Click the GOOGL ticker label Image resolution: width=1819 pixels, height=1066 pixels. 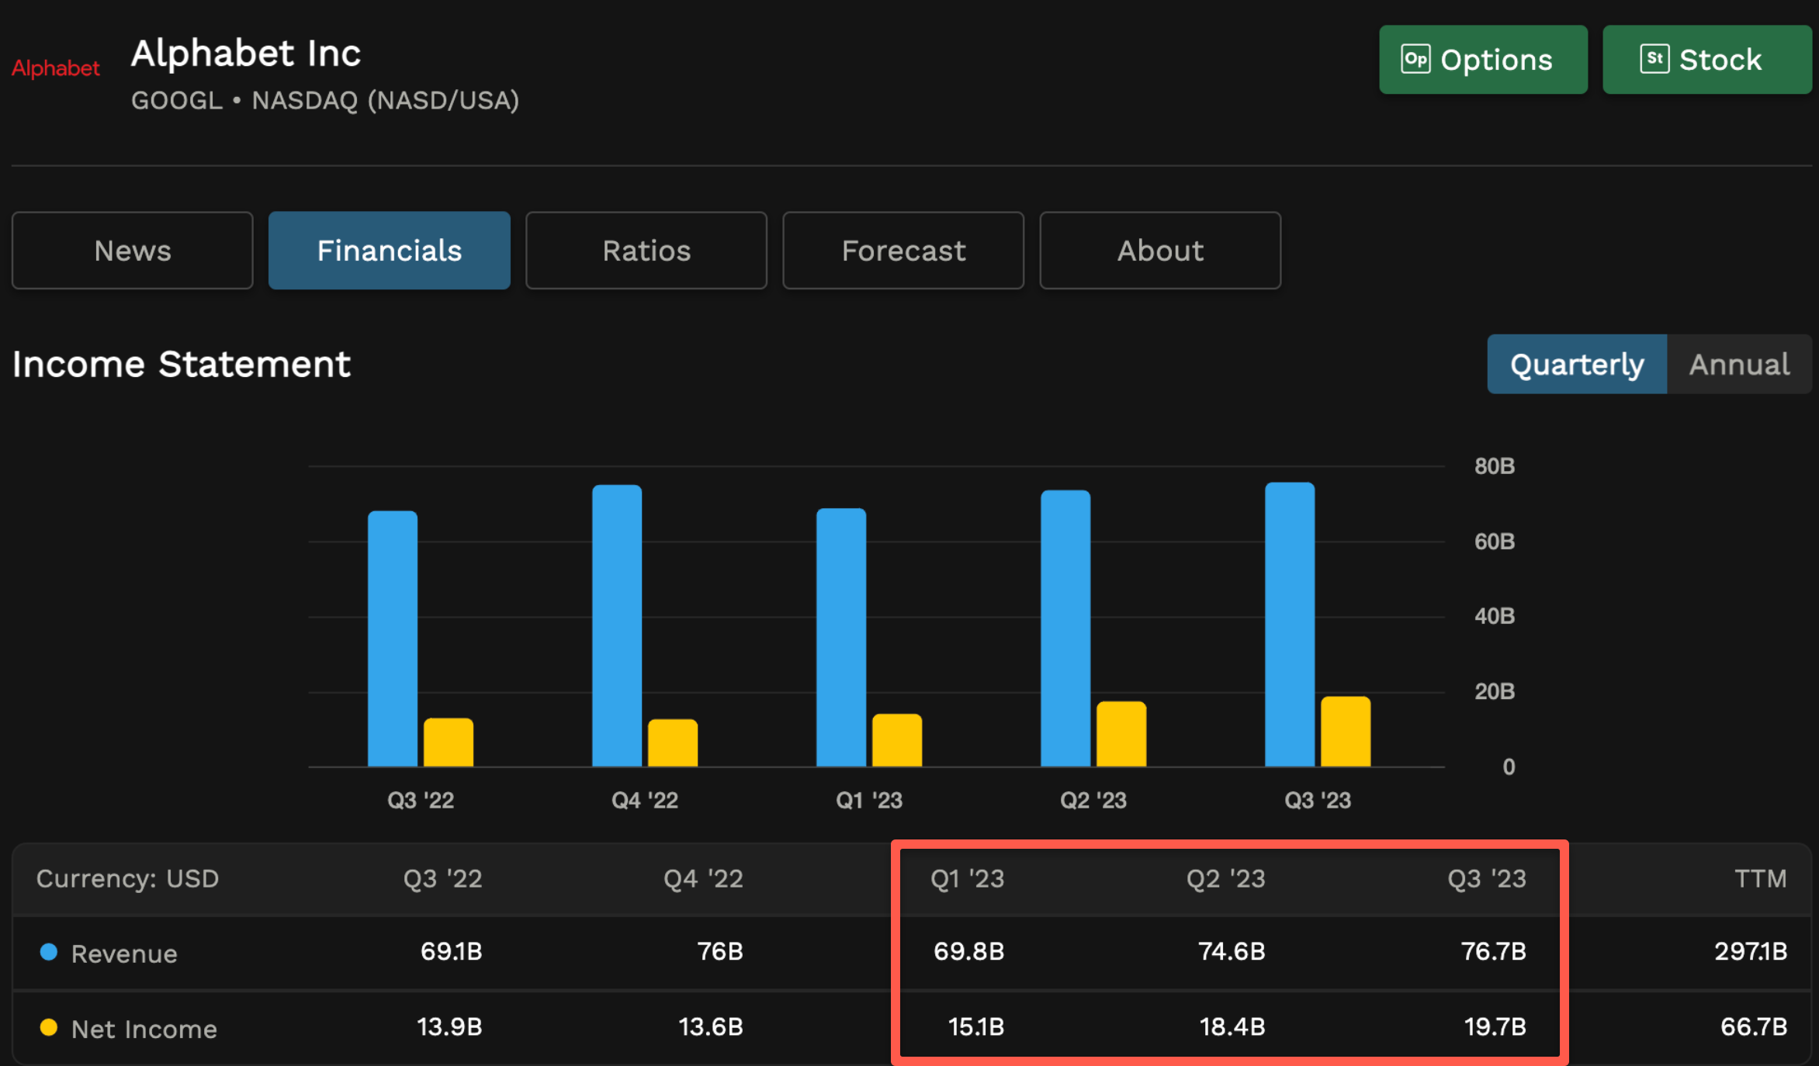pos(177,100)
